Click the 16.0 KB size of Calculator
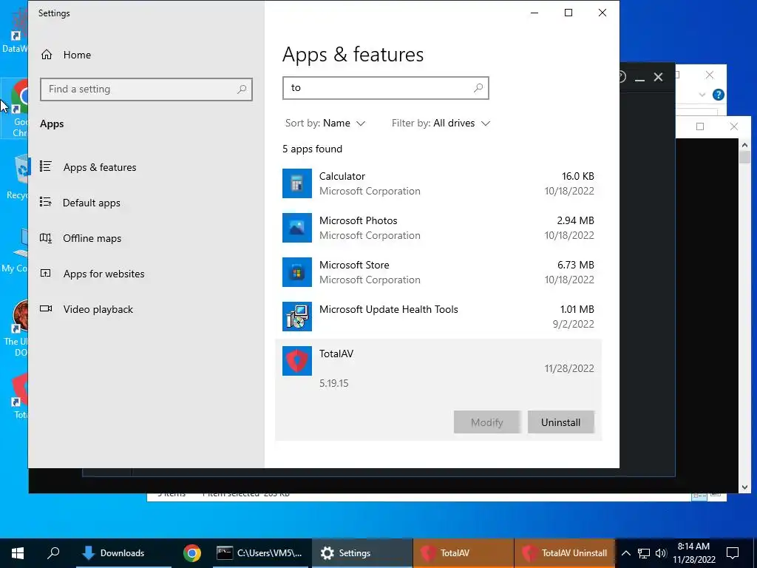The height and width of the screenshot is (568, 757). (578, 176)
